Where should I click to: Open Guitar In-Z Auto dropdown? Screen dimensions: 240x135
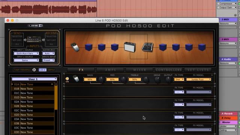pyautogui.click(x=48, y=53)
